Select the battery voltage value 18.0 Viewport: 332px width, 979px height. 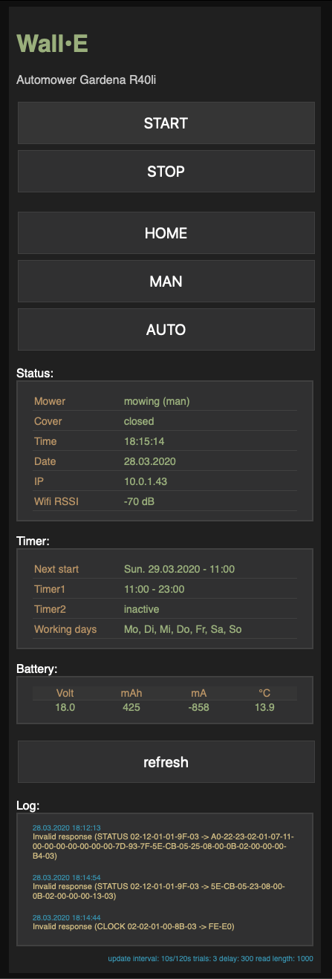[x=65, y=707]
